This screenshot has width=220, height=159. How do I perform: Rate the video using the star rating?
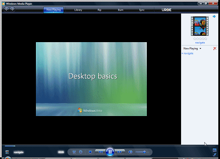pos(200,39)
